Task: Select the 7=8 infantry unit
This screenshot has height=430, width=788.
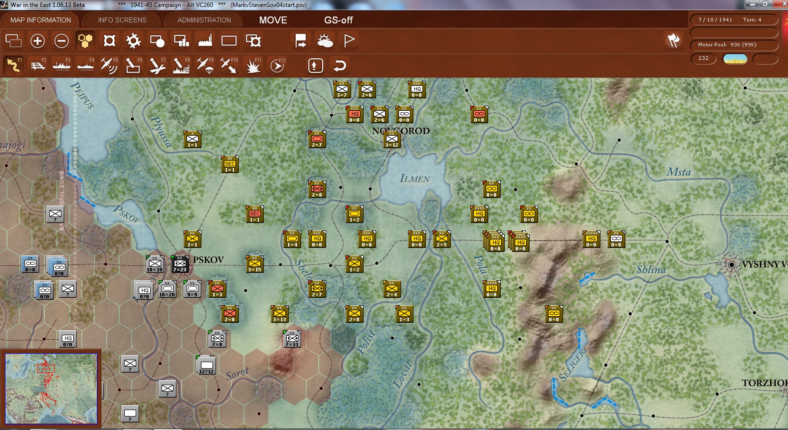Action: pos(217,339)
